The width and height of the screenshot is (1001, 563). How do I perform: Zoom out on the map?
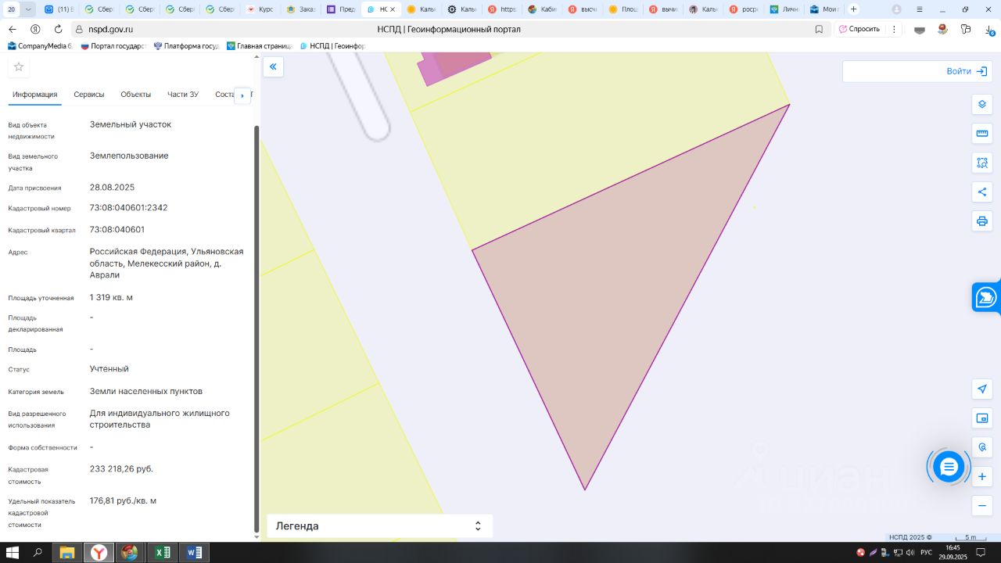point(982,506)
